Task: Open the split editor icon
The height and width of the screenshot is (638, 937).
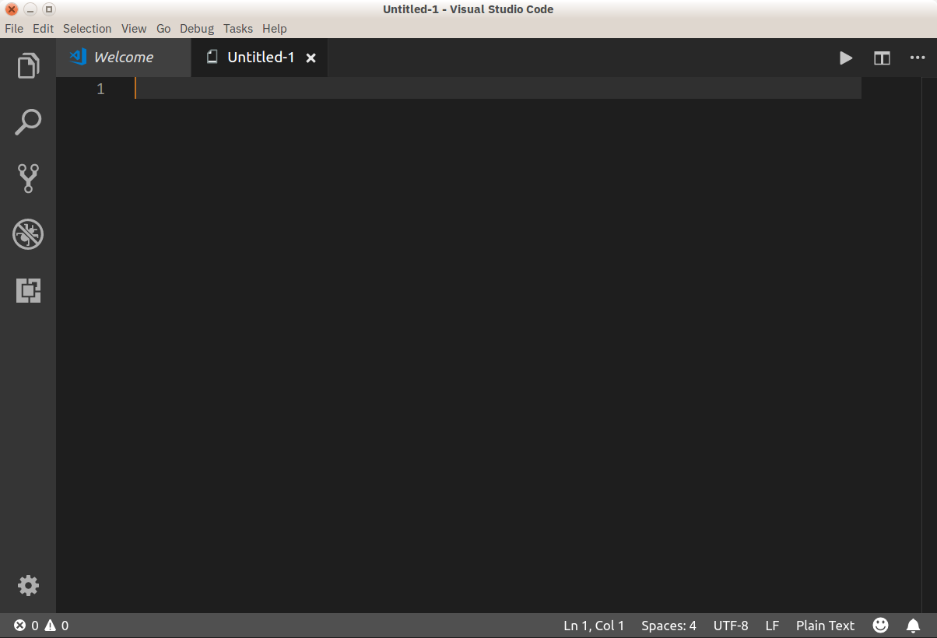Action: [x=882, y=58]
